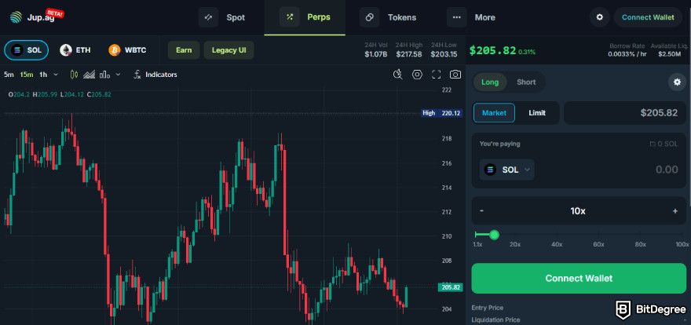Select bars chart style
This screenshot has height=325, width=691.
coord(104,75)
